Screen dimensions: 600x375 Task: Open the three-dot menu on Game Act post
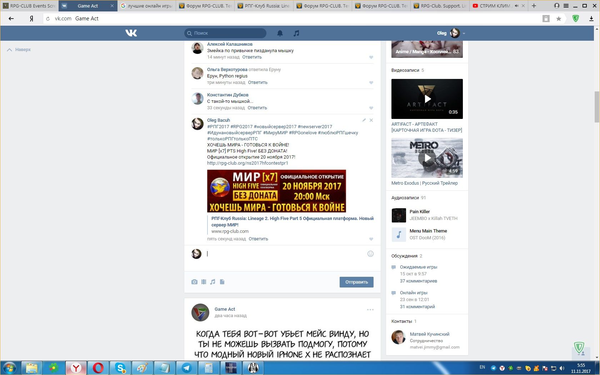370,310
